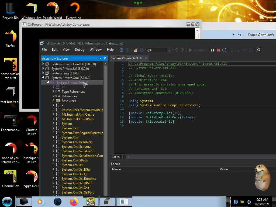Expand System.Private.CoreLib assembly node
The image size is (276, 207).
pyautogui.click(x=43, y=64)
